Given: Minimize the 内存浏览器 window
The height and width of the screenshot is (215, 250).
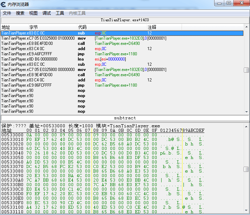Looking at the screenshot, I should pyautogui.click(x=219, y=3).
